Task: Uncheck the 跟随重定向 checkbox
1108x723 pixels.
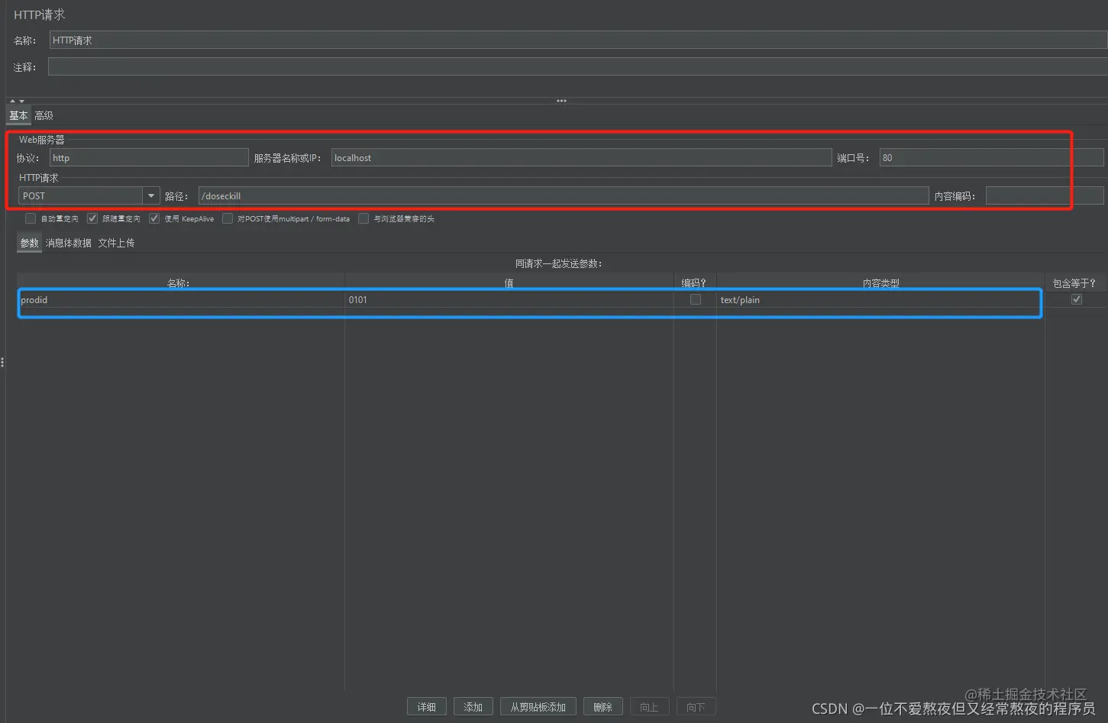Action: tap(92, 218)
